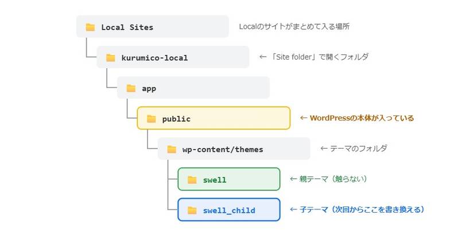The image size is (458, 234).
Task: Click the swell folder icon
Action: 192,180
